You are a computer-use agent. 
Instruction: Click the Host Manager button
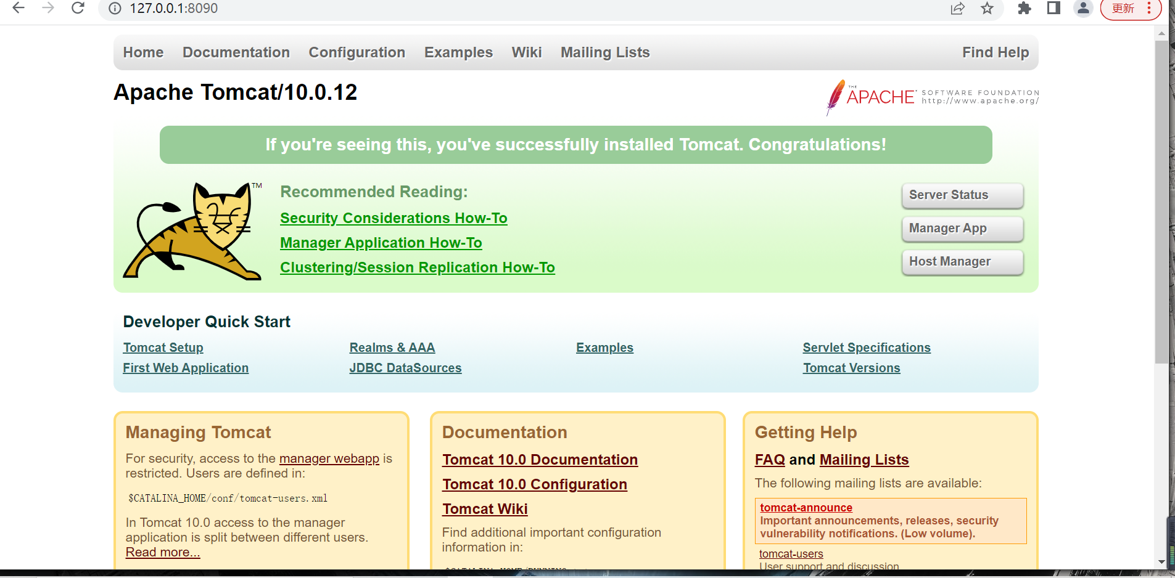[962, 262]
